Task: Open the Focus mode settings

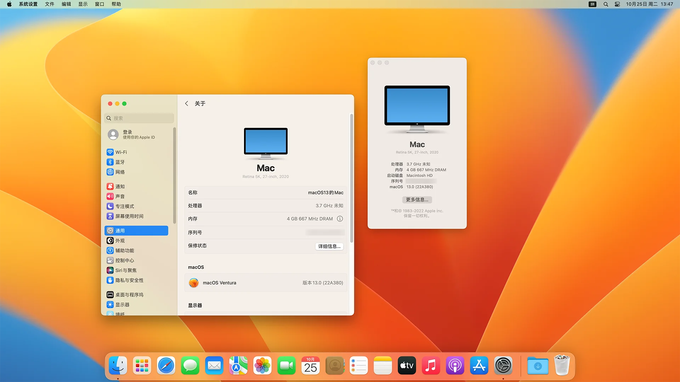Action: [x=124, y=206]
